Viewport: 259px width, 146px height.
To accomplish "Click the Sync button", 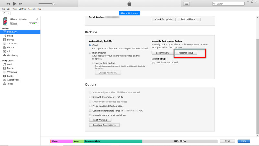I will point(228,141).
